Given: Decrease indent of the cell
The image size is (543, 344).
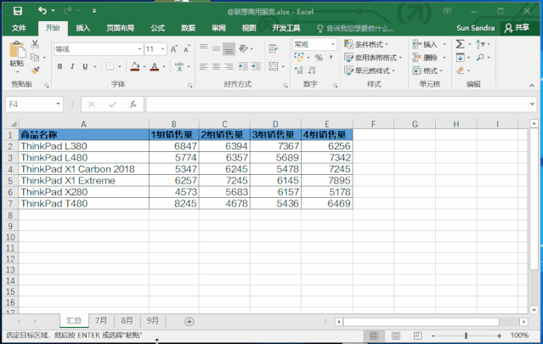Looking at the screenshot, I should click(243, 66).
